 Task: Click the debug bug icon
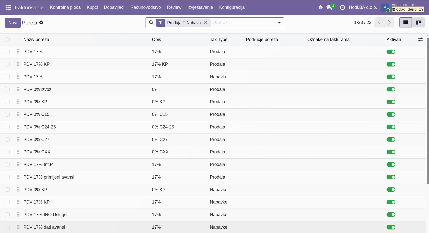321,7
